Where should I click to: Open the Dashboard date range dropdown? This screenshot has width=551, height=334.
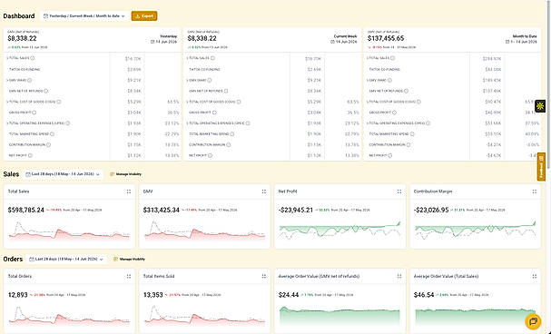[84, 15]
